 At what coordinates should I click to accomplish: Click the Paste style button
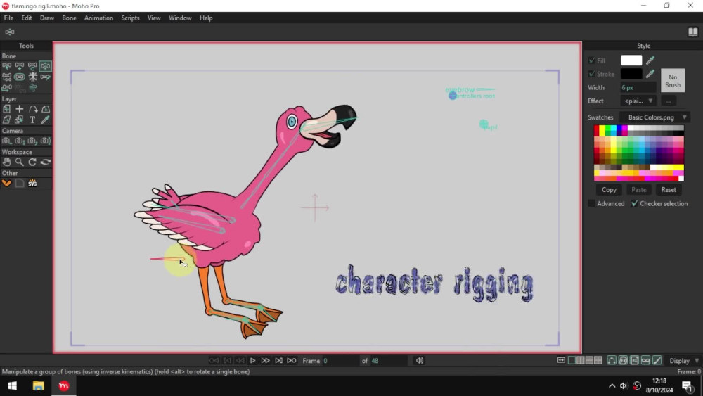(x=638, y=189)
